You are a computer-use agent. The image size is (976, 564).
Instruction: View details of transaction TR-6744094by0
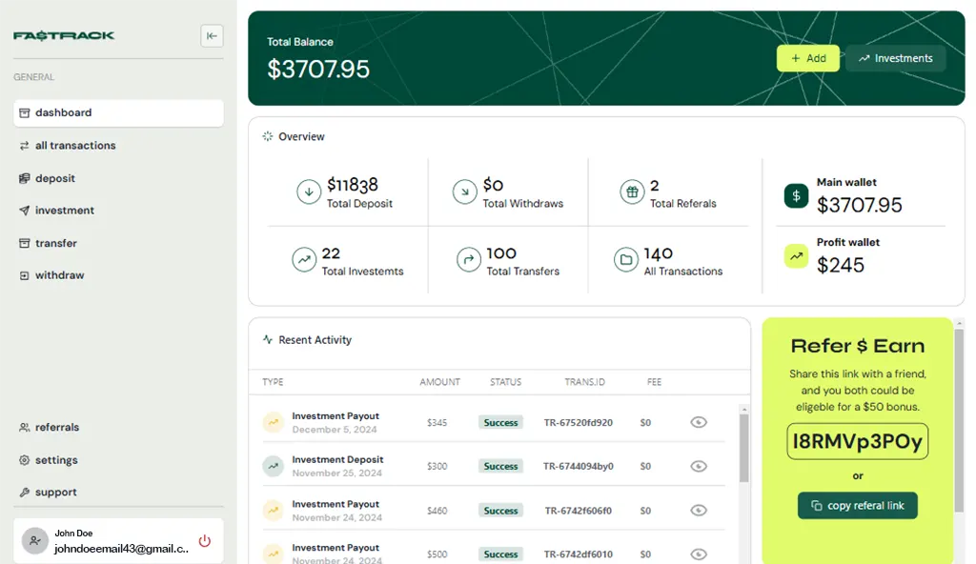[699, 466]
